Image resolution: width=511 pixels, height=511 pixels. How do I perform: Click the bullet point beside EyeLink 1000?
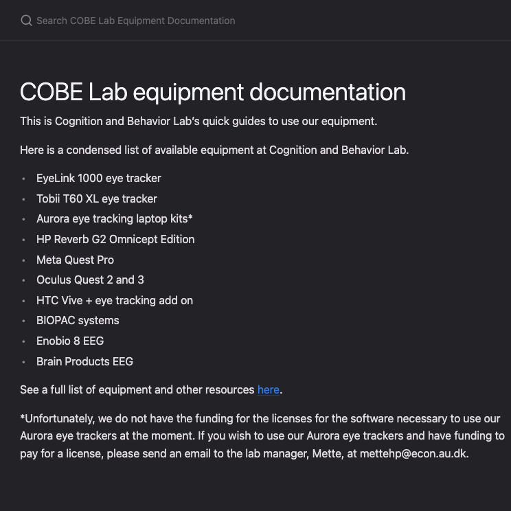23,179
